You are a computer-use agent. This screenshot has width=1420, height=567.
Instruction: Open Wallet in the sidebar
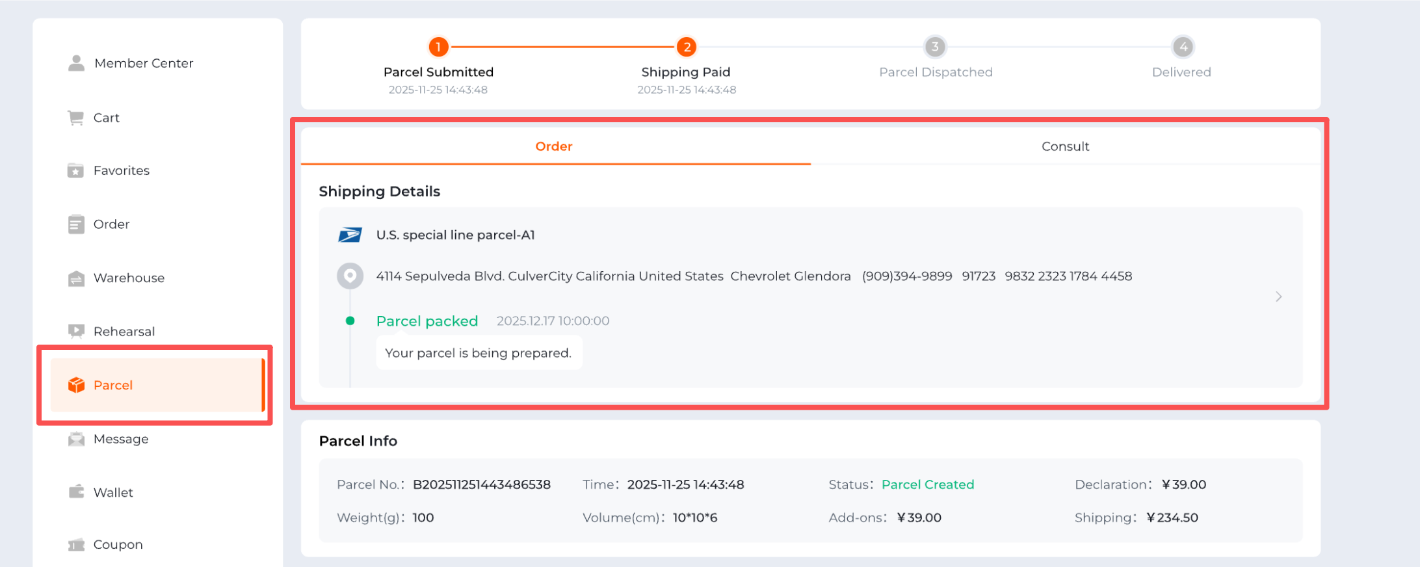tap(113, 492)
